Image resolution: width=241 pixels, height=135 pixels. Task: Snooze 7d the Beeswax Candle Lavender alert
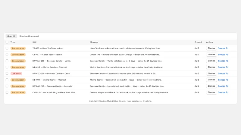223,86
